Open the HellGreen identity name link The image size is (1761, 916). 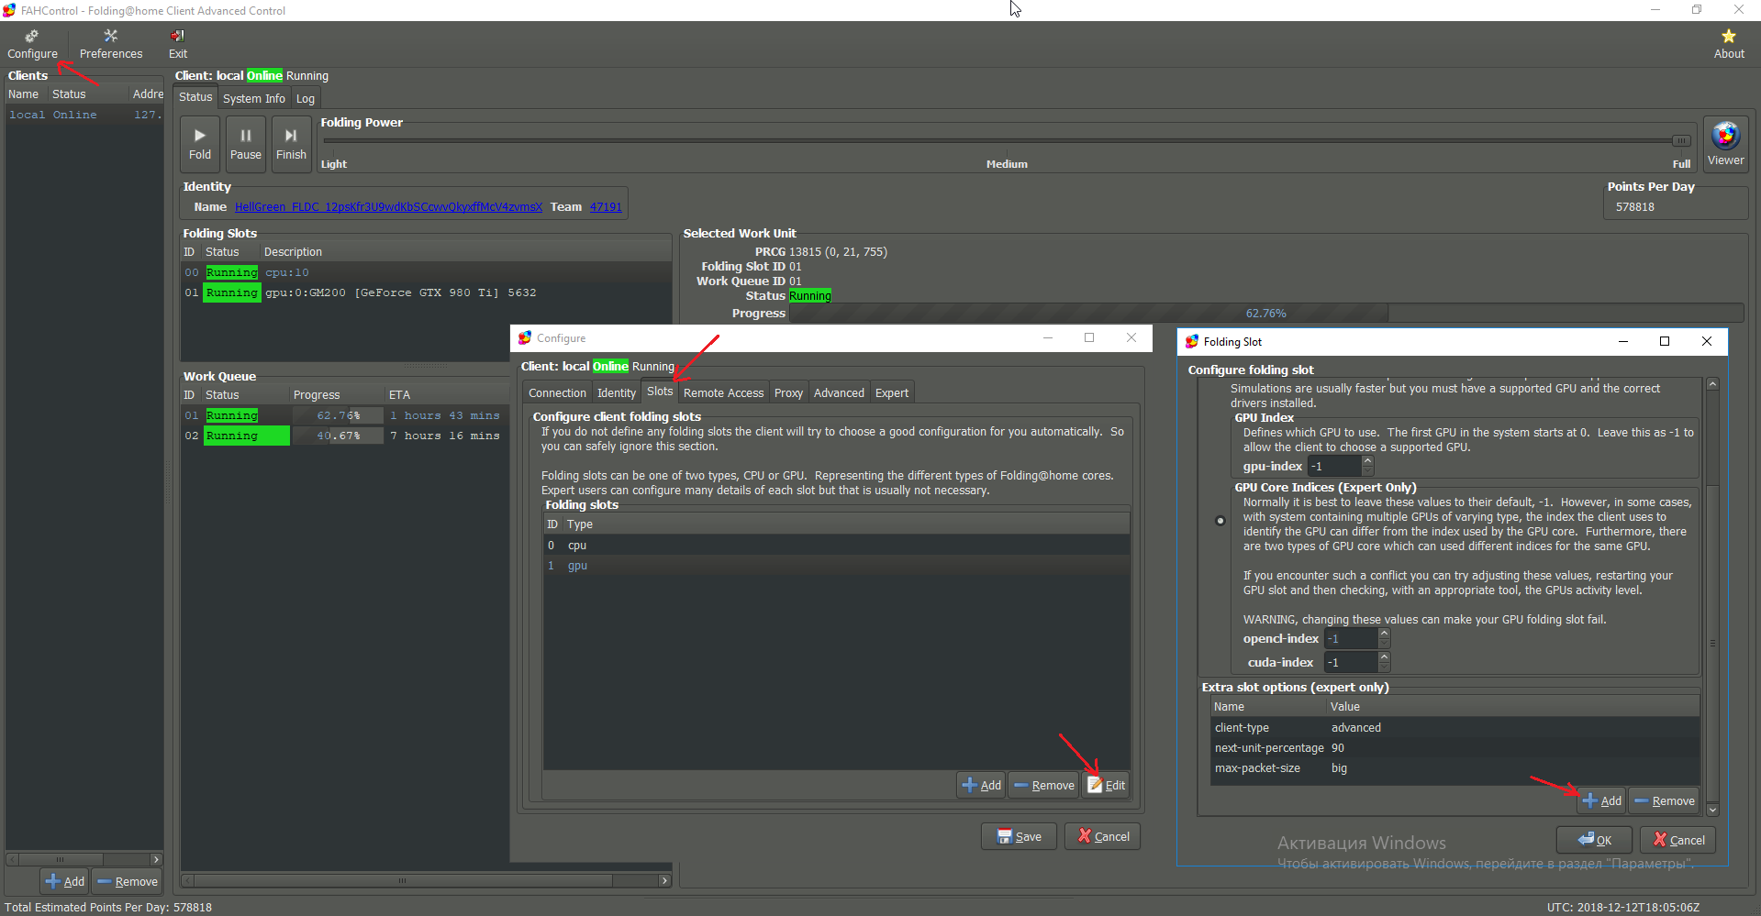tap(388, 207)
